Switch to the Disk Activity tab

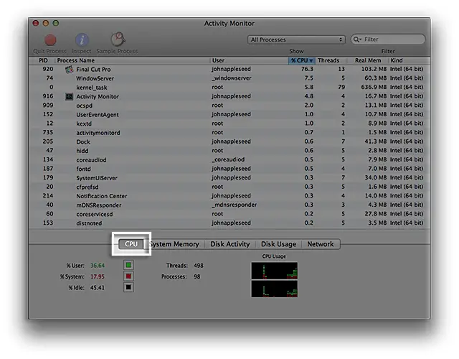pyautogui.click(x=229, y=244)
